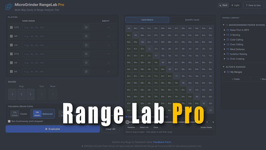Check Run Continuously (until stopped)
This screenshot has width=266, height=150.
tap(9, 121)
